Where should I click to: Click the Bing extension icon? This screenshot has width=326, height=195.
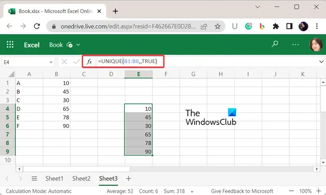click(x=262, y=26)
